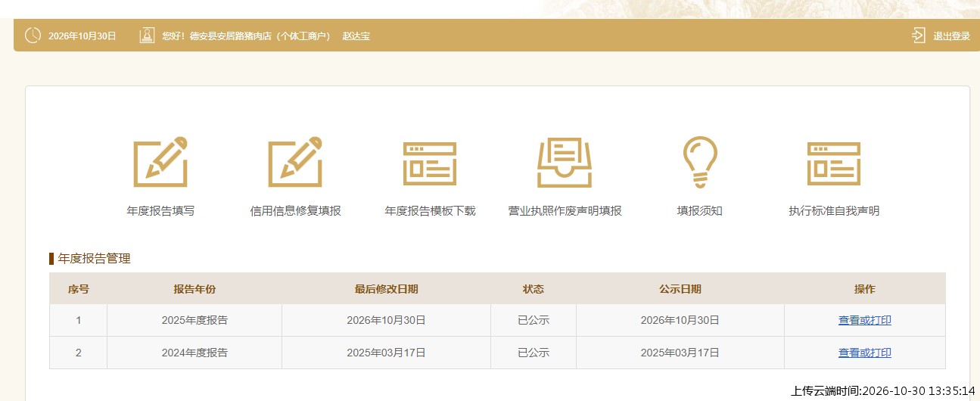Open the 营业执照作废声明填报 tray icon

pos(565,163)
